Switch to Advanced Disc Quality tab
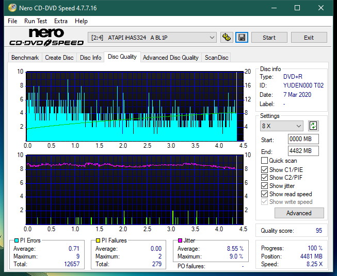This screenshot has width=337, height=276. (171, 58)
